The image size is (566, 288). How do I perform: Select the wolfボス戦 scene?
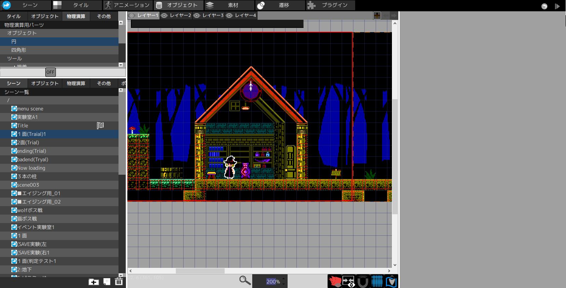pos(30,210)
